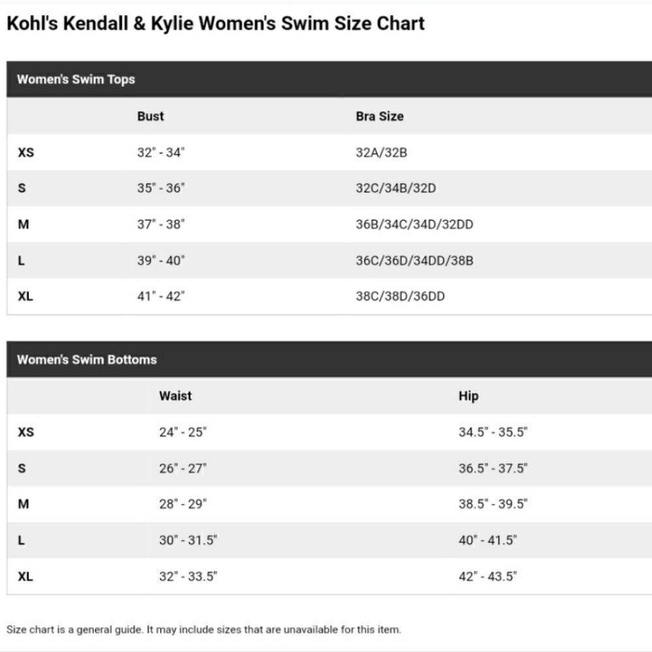Select the Bust column header
The height and width of the screenshot is (652, 652).
pos(151,116)
